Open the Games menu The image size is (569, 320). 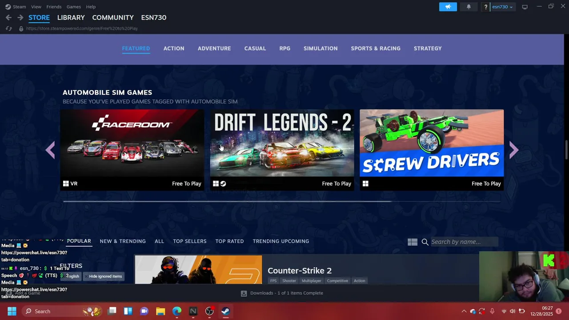tap(74, 7)
